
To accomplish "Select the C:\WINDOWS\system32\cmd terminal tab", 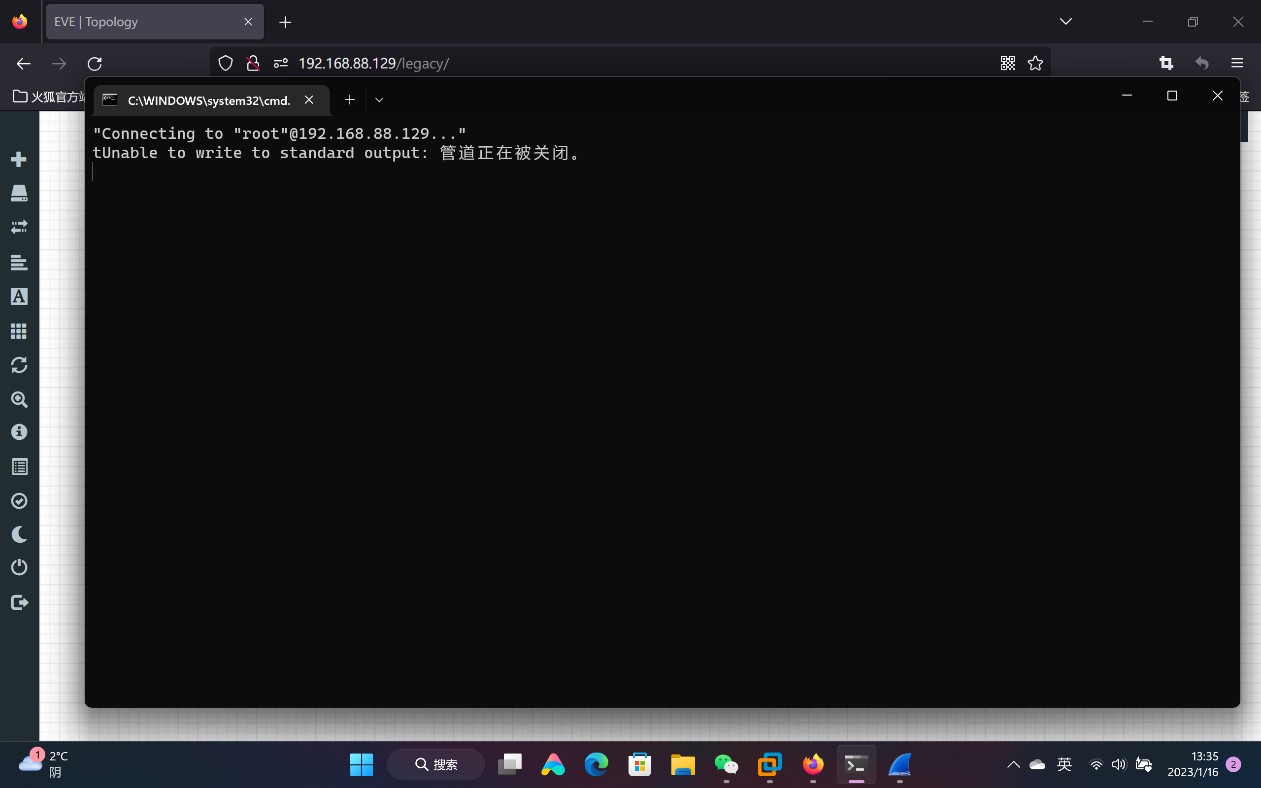I will pyautogui.click(x=208, y=100).
